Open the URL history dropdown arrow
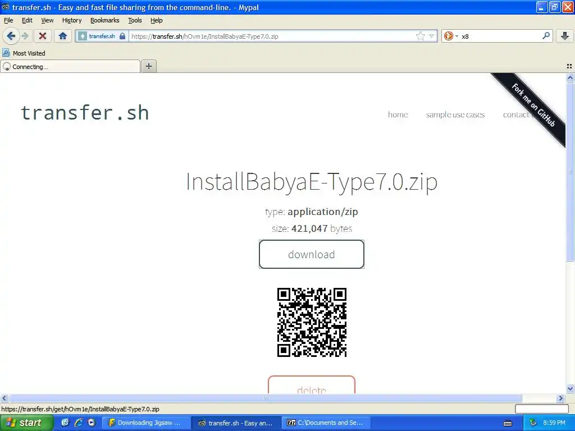 [x=432, y=36]
